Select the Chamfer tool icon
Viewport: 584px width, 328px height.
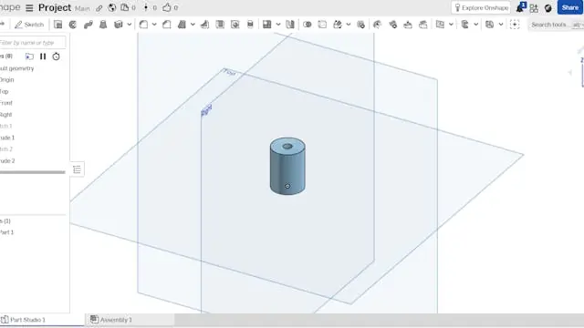[x=166, y=25]
